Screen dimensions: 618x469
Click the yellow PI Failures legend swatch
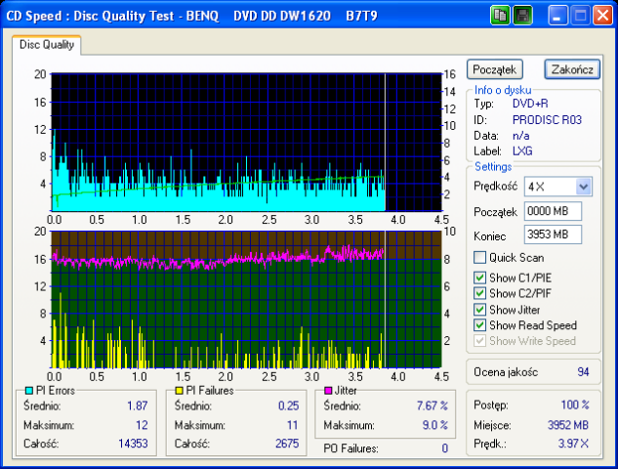[179, 391]
